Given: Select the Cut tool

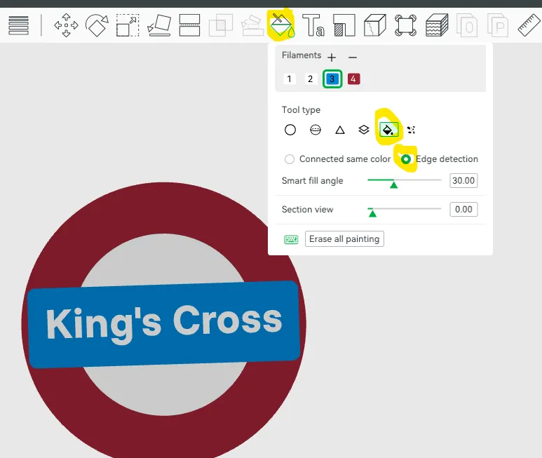Looking at the screenshot, I should 189,25.
